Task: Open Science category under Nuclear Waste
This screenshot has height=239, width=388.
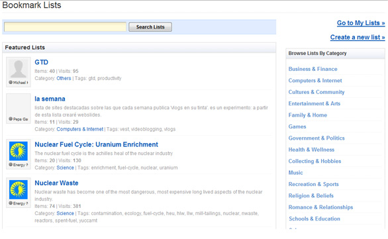Action: tap(65, 213)
